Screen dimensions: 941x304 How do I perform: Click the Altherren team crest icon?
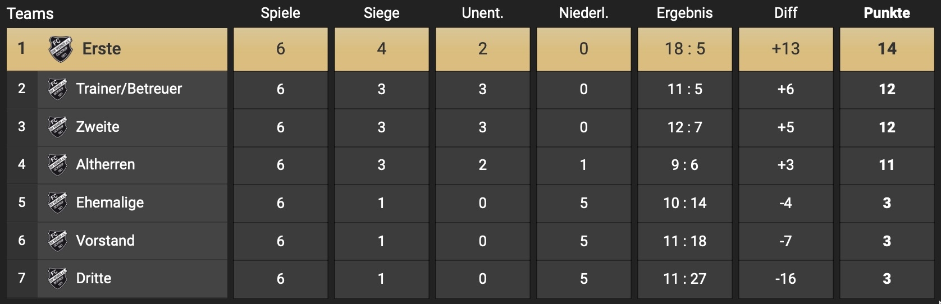(x=57, y=165)
